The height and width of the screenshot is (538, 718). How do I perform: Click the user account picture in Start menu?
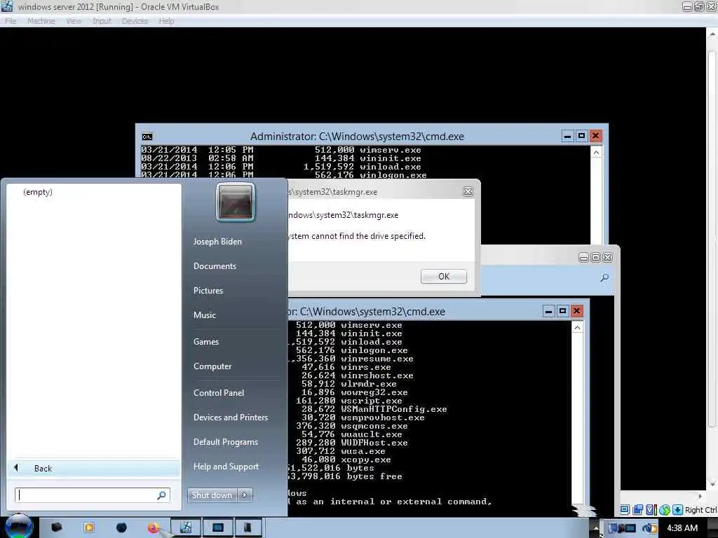point(236,202)
